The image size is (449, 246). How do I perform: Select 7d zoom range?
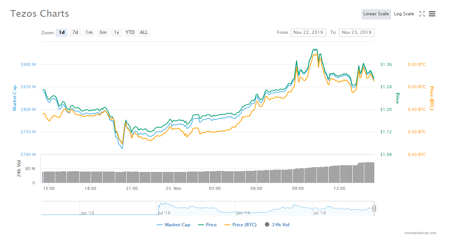tap(75, 32)
